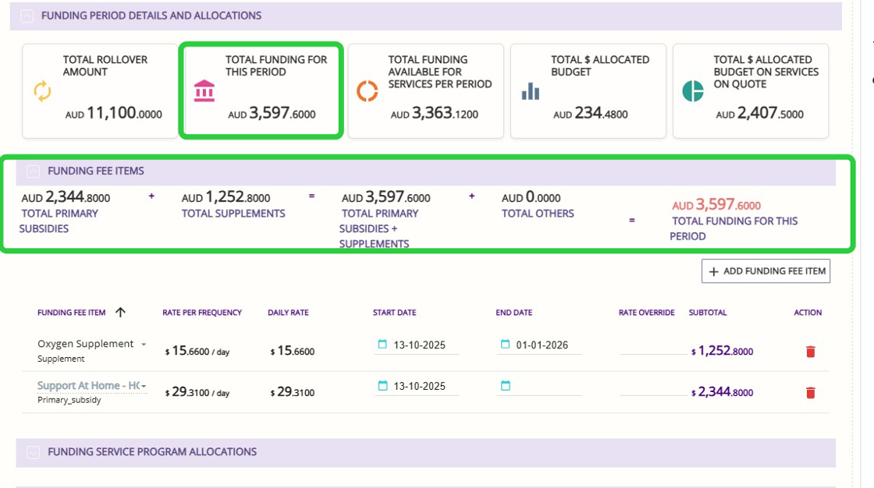Click the rollover refresh arrows icon
874x488 pixels.
click(x=42, y=91)
